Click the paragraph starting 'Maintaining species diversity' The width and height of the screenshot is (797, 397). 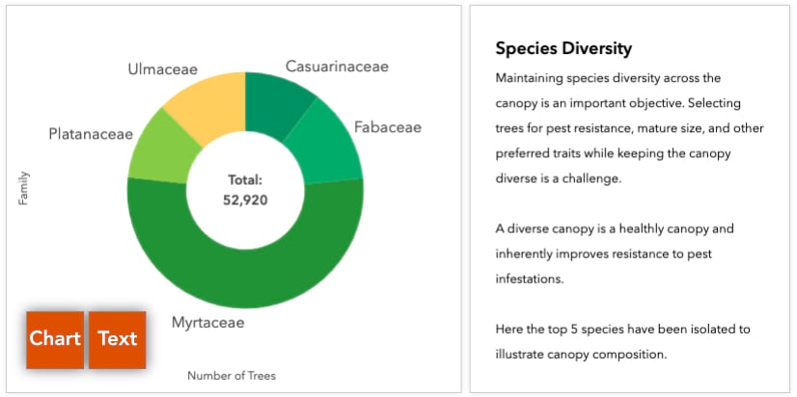click(x=629, y=129)
